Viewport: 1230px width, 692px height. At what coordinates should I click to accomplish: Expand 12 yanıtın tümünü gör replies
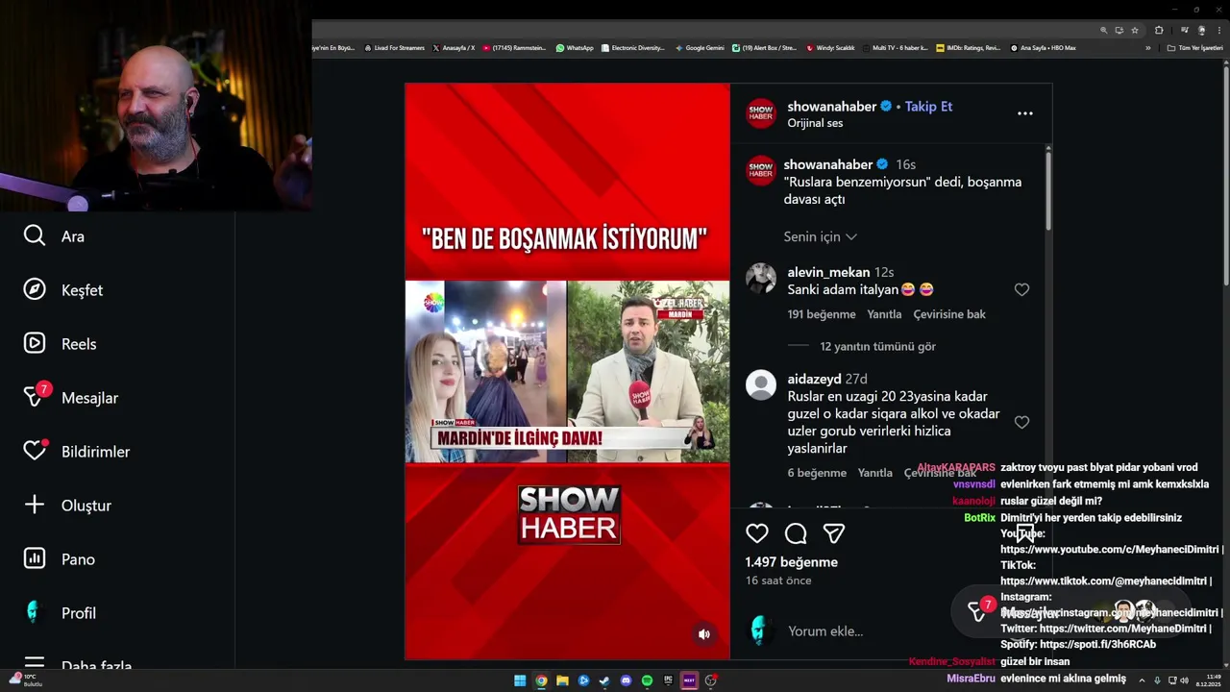click(877, 346)
